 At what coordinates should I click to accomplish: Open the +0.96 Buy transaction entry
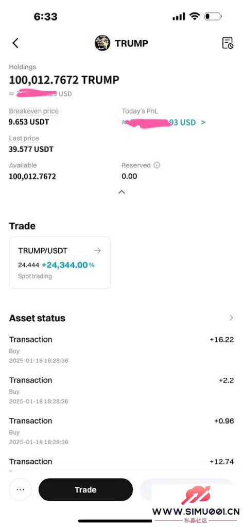coord(121,431)
